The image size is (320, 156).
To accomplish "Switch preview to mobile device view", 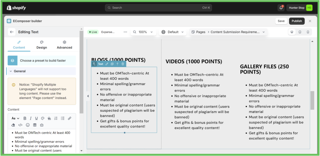I will pyautogui.click(x=308, y=32).
